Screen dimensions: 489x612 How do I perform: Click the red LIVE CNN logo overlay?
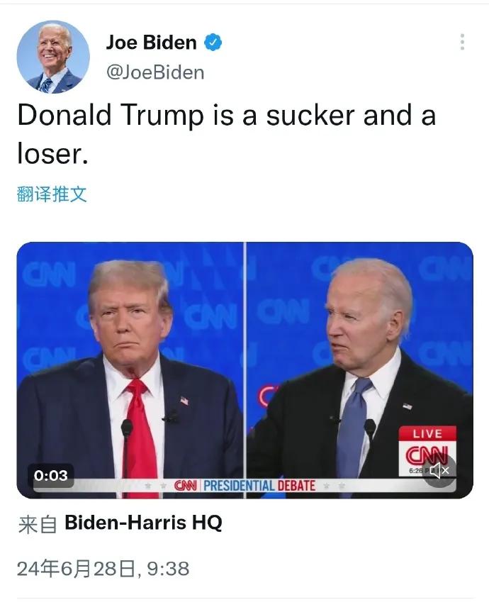point(427,451)
